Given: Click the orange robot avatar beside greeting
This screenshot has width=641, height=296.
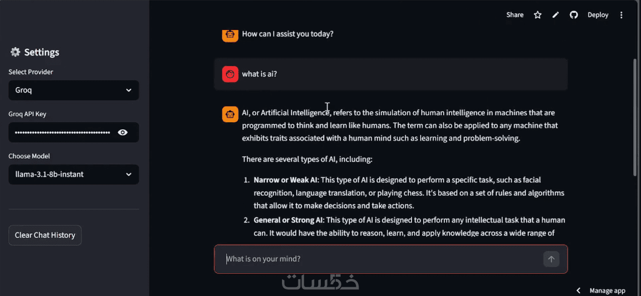Looking at the screenshot, I should click(x=230, y=34).
